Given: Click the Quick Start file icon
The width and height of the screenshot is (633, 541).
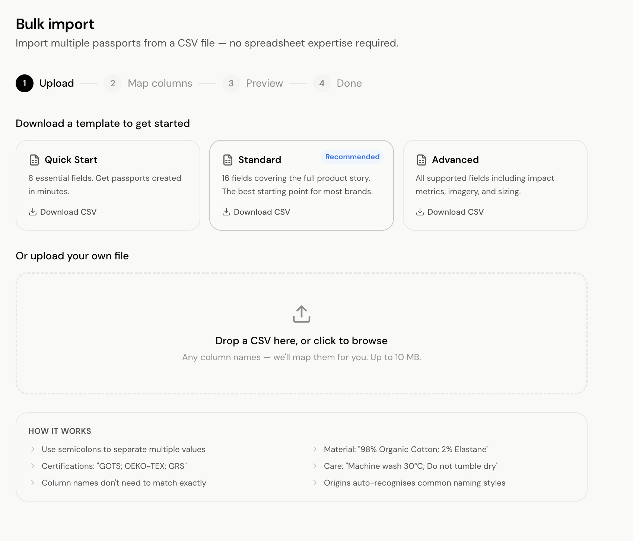Looking at the screenshot, I should pyautogui.click(x=34, y=160).
